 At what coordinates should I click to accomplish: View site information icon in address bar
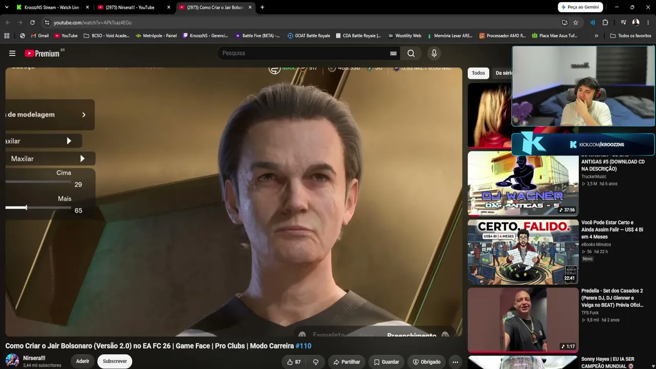pyautogui.click(x=47, y=23)
